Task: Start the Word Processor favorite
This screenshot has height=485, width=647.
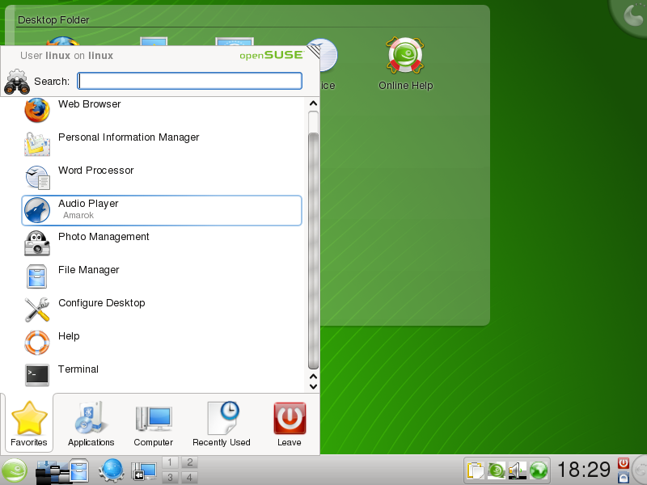Action: pyautogui.click(x=161, y=177)
